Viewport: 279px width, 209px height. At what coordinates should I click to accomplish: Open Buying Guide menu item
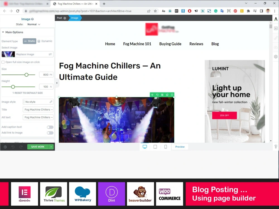pos(170,44)
